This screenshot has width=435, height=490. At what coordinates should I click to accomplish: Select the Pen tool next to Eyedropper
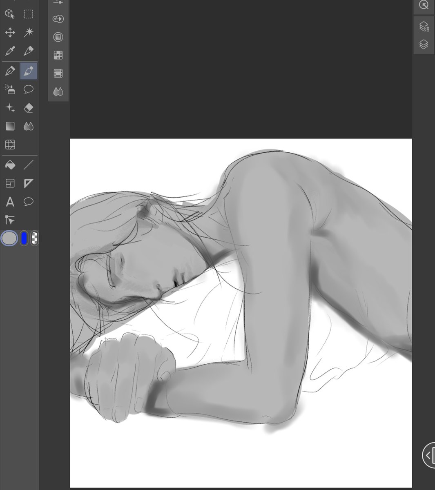[x=29, y=51]
